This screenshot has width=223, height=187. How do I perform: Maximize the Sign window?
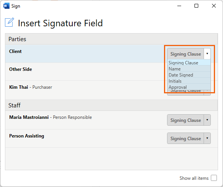point(196,6)
